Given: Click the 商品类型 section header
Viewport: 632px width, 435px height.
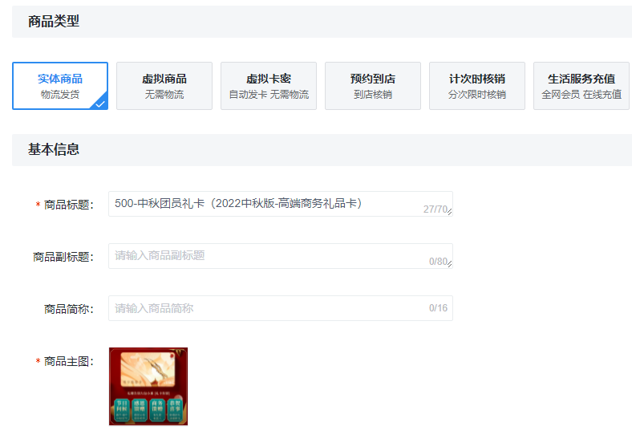Looking at the screenshot, I should click(54, 22).
